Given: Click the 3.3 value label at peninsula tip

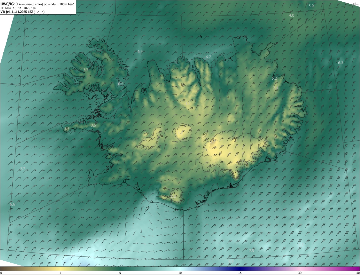Looking at the screenshot, I should pyautogui.click(x=67, y=129).
